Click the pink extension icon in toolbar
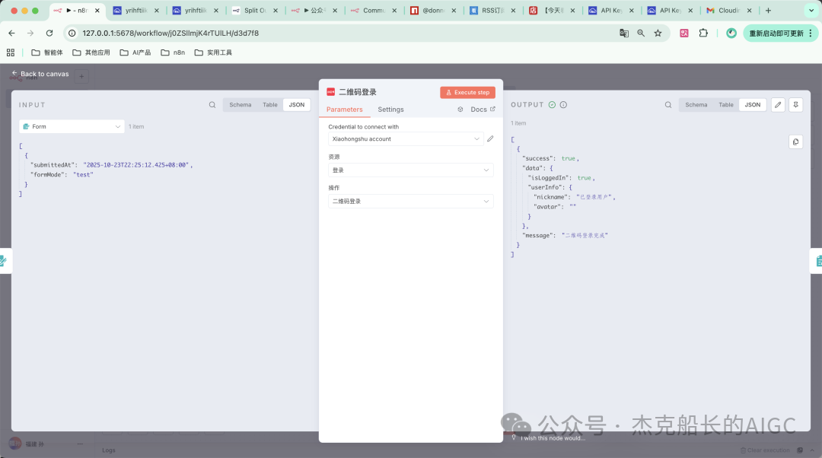The image size is (822, 458). coord(684,33)
